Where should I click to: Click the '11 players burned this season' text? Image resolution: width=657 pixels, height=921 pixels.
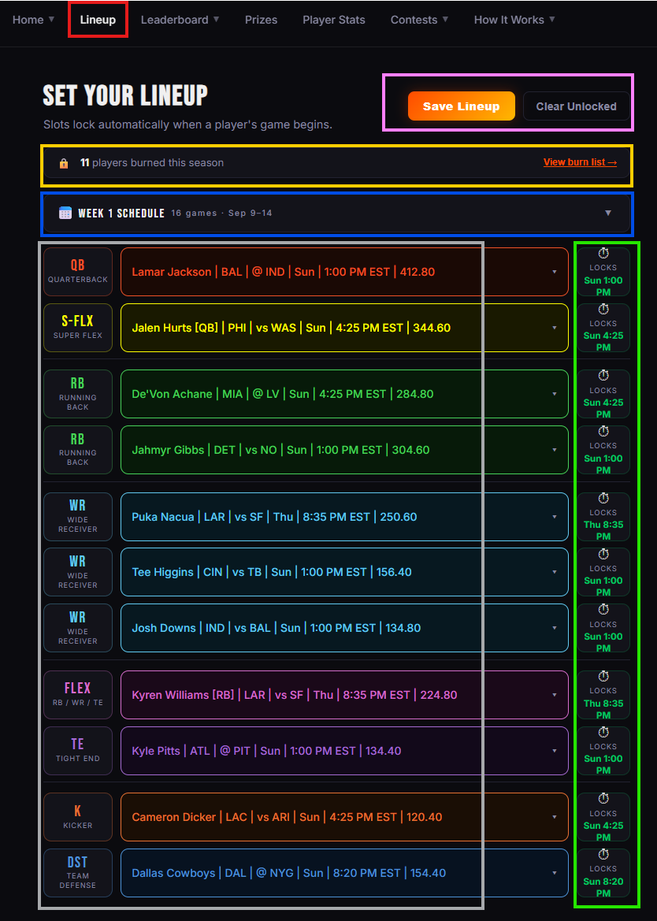[152, 163]
